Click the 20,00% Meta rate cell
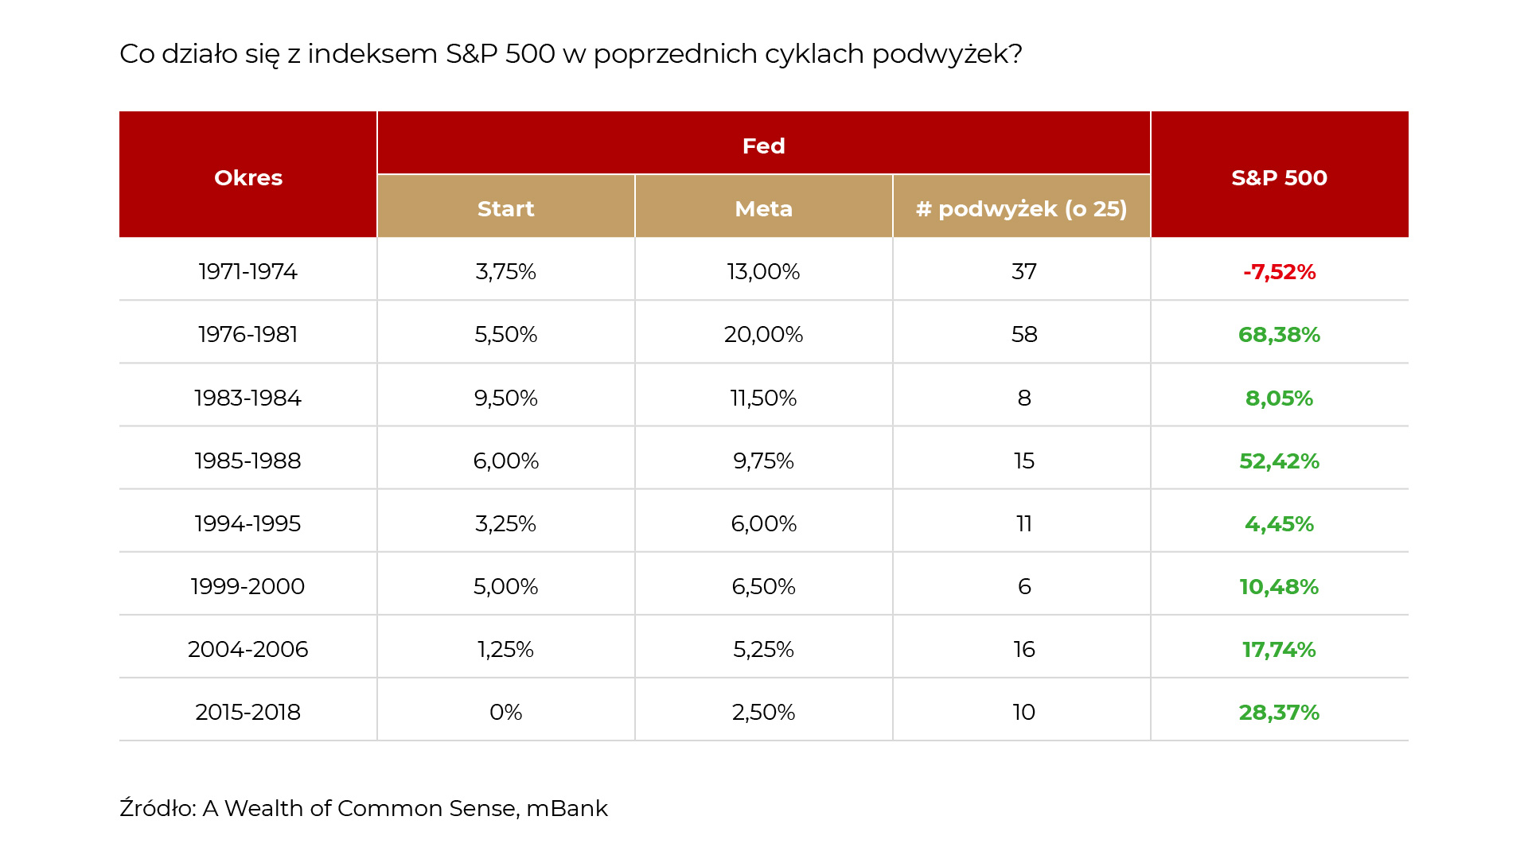 763,334
